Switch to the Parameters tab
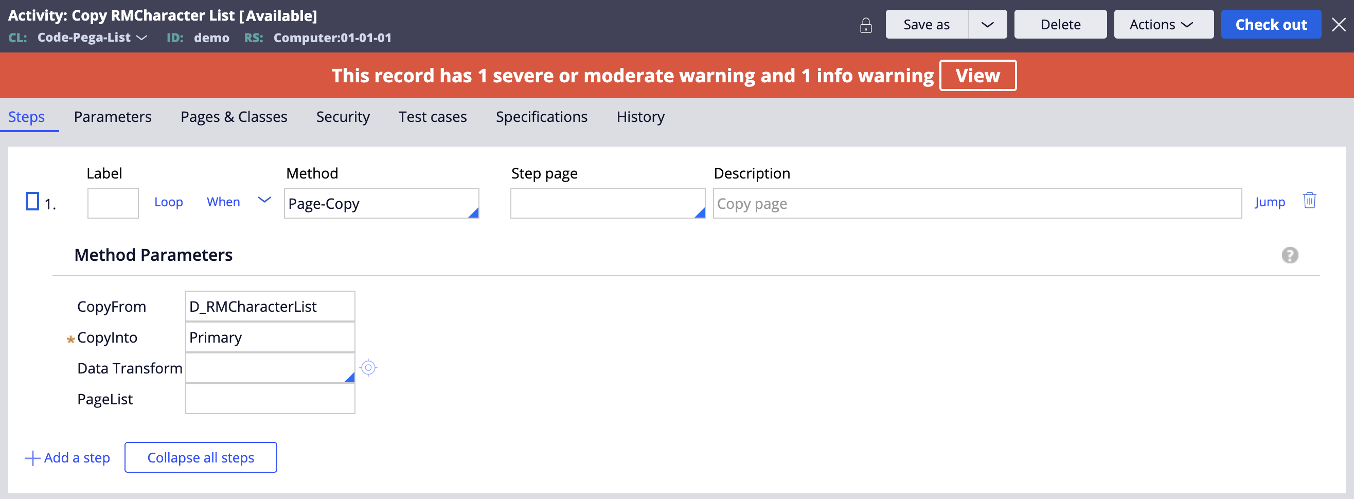Screen dimensions: 1354x499 [113, 117]
